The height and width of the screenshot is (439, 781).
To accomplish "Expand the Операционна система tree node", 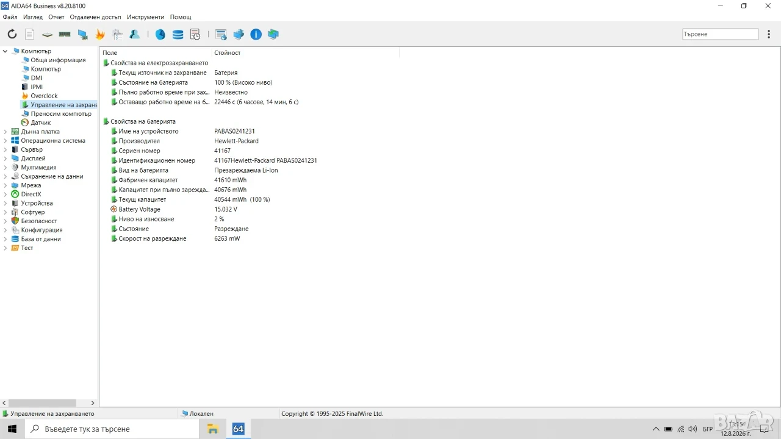I will click(5, 141).
